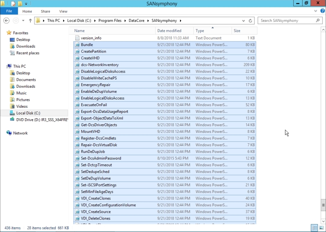Click the Properties quick access toolbar icon
This screenshot has width=326, height=232.
point(13,4)
